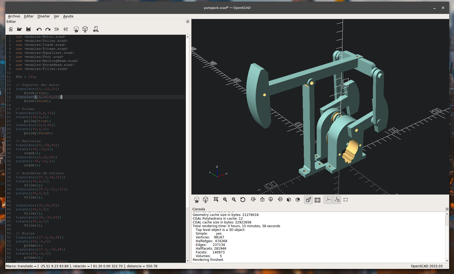Click the '// Arandelas de relleno' comment
The width and height of the screenshot is (454, 274).
pyautogui.click(x=40, y=173)
